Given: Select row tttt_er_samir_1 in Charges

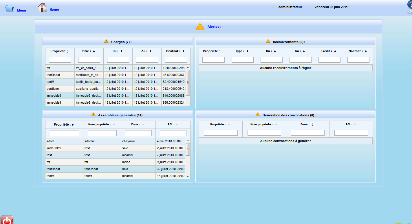Looking at the screenshot, I should click(x=116, y=68).
